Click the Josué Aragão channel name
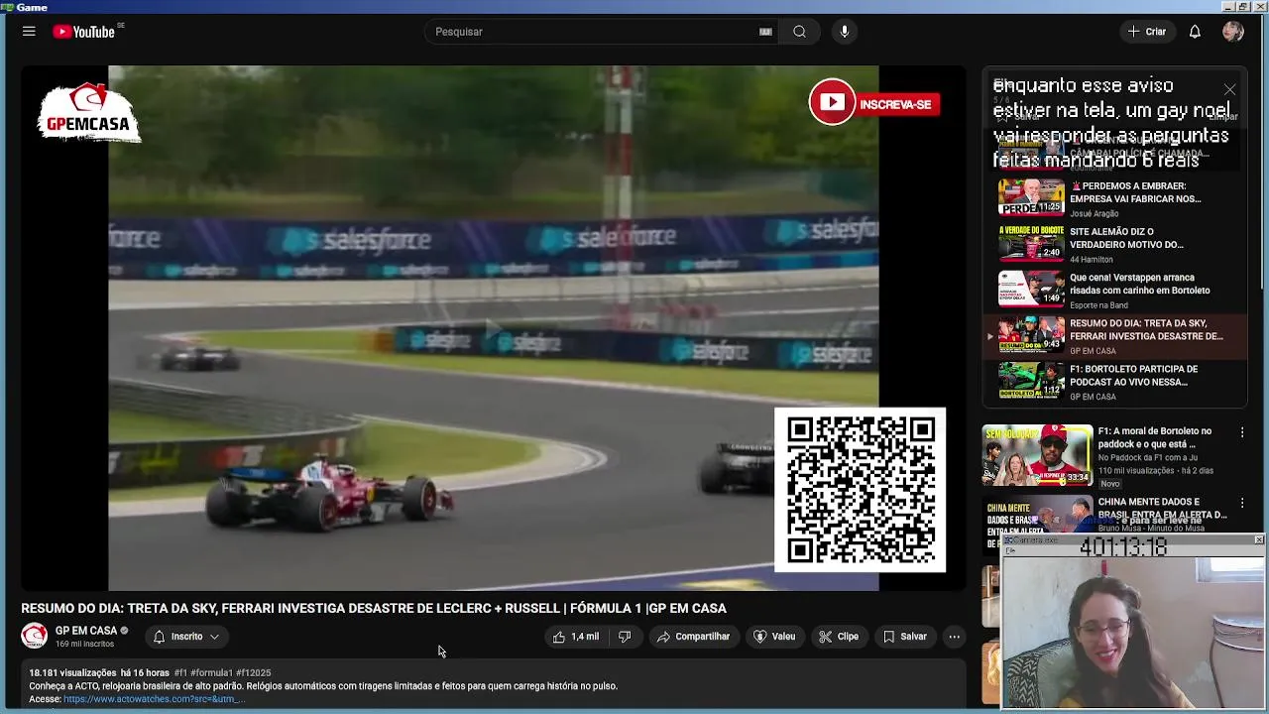Screen dimensions: 1269x714 [x=1094, y=213]
